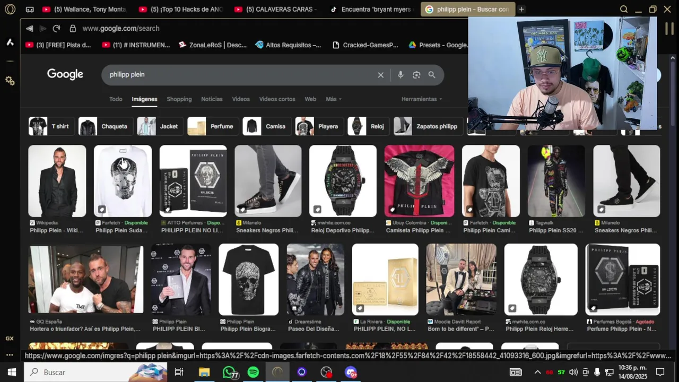The image size is (679, 382).
Task: Reload the current page
Action: (56, 29)
